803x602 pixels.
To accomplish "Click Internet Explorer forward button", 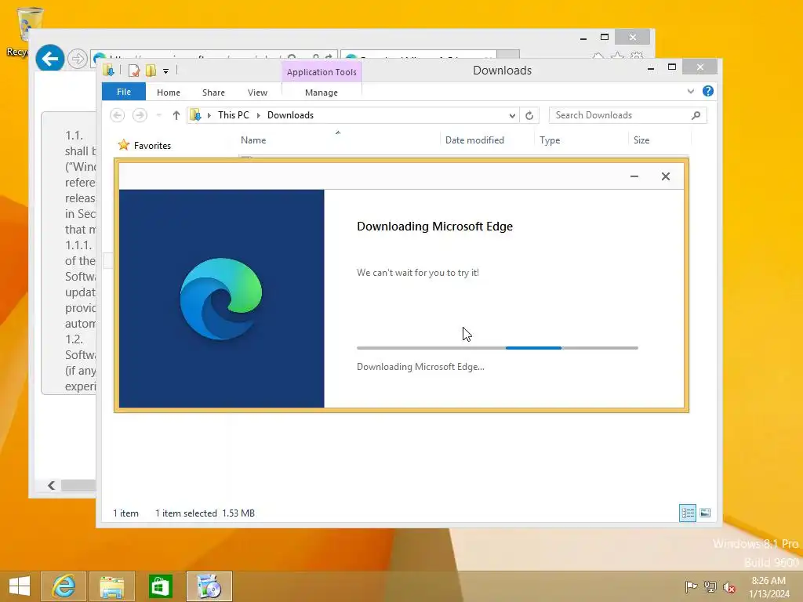I will pyautogui.click(x=78, y=59).
